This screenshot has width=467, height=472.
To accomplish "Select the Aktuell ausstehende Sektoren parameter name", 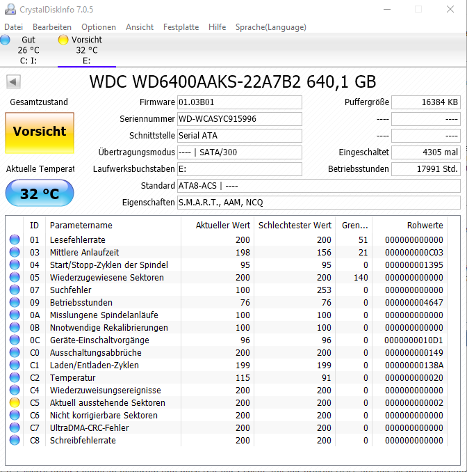I will pyautogui.click(x=108, y=403).
